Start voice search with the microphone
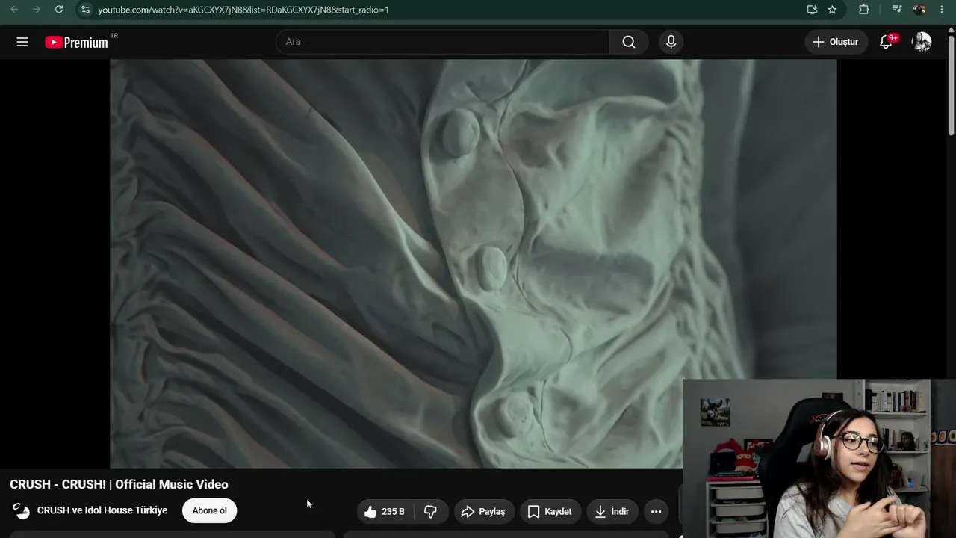The image size is (956, 538). tap(671, 42)
